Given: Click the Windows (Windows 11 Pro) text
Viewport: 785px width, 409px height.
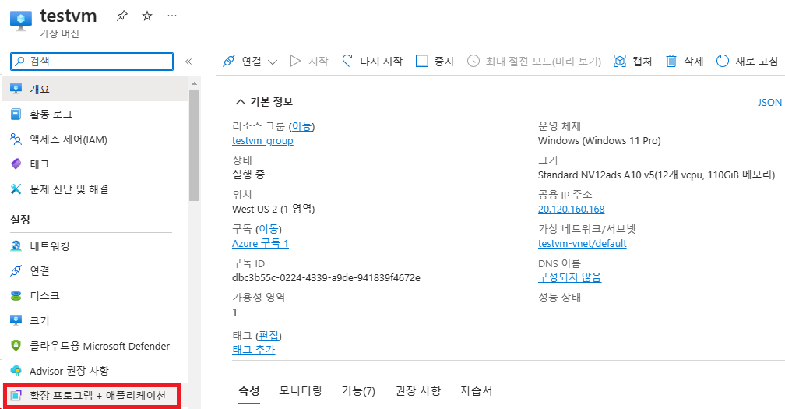Looking at the screenshot, I should click(x=600, y=141).
